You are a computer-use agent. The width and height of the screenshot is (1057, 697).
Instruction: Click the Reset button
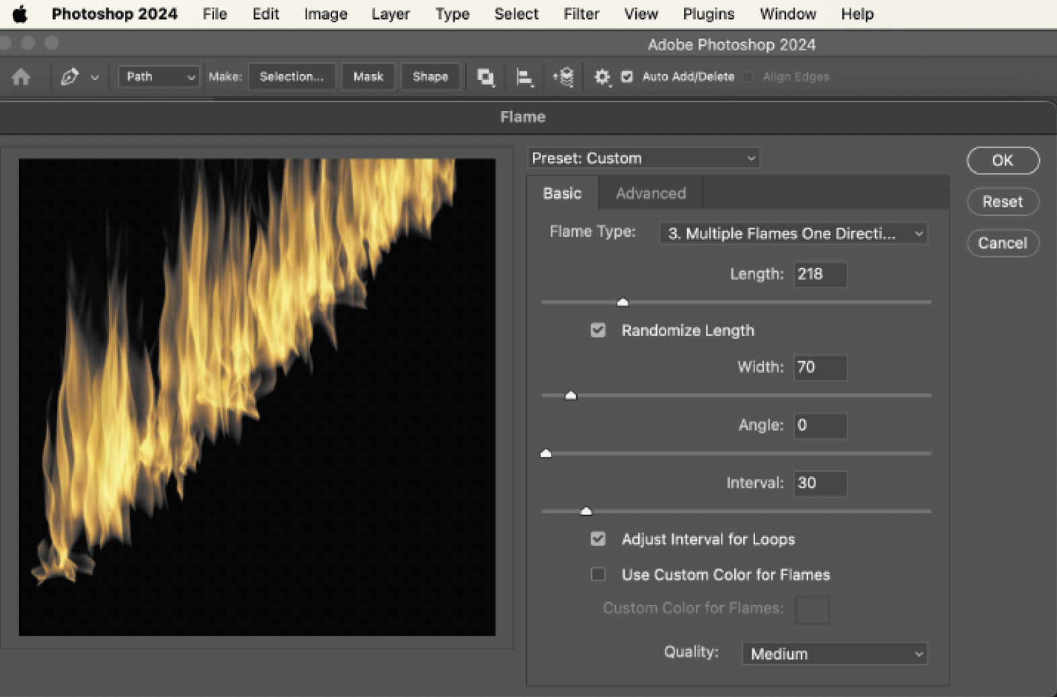(x=1003, y=201)
